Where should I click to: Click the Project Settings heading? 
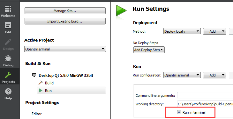pyautogui.click(x=42, y=102)
